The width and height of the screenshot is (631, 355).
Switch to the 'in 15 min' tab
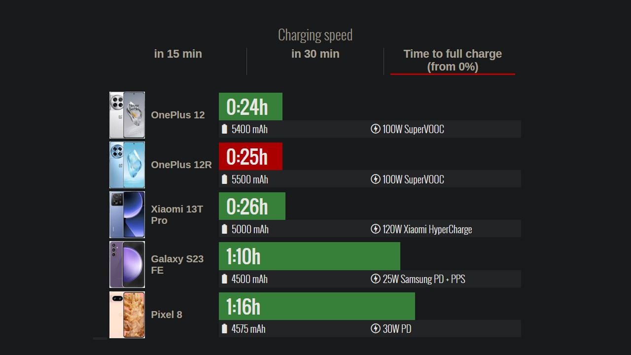[178, 54]
